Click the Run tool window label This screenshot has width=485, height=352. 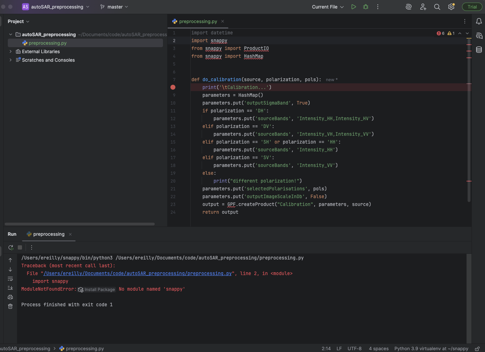coord(12,234)
